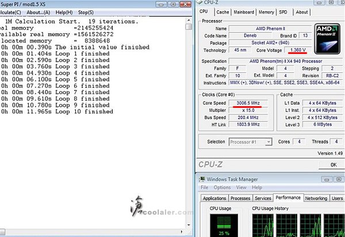Click the Super PI line Loop 1 finished
This screenshot has width=345, height=237.
pyautogui.click(x=55, y=54)
